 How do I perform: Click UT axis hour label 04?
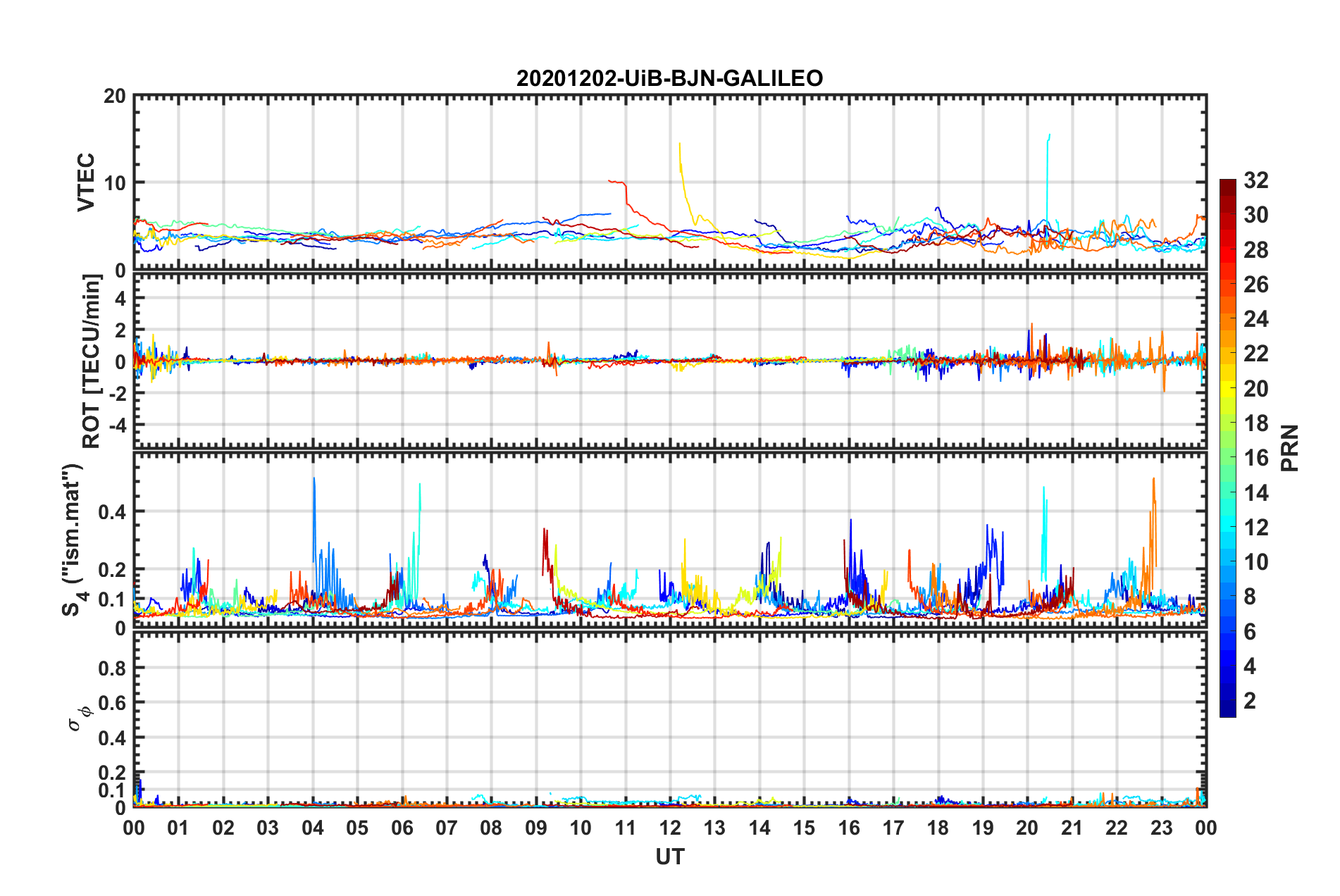click(x=313, y=827)
